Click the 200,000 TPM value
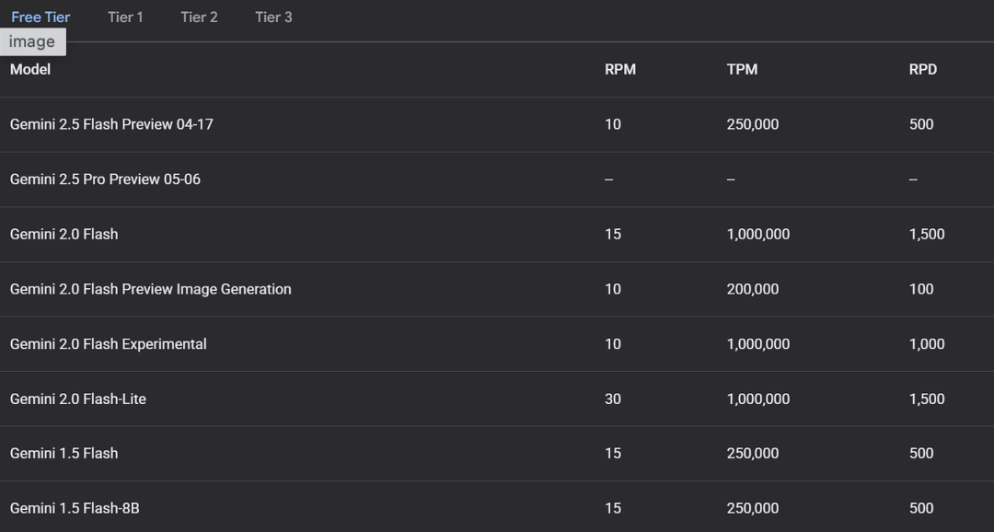Viewport: 994px width, 532px height. [x=753, y=289]
